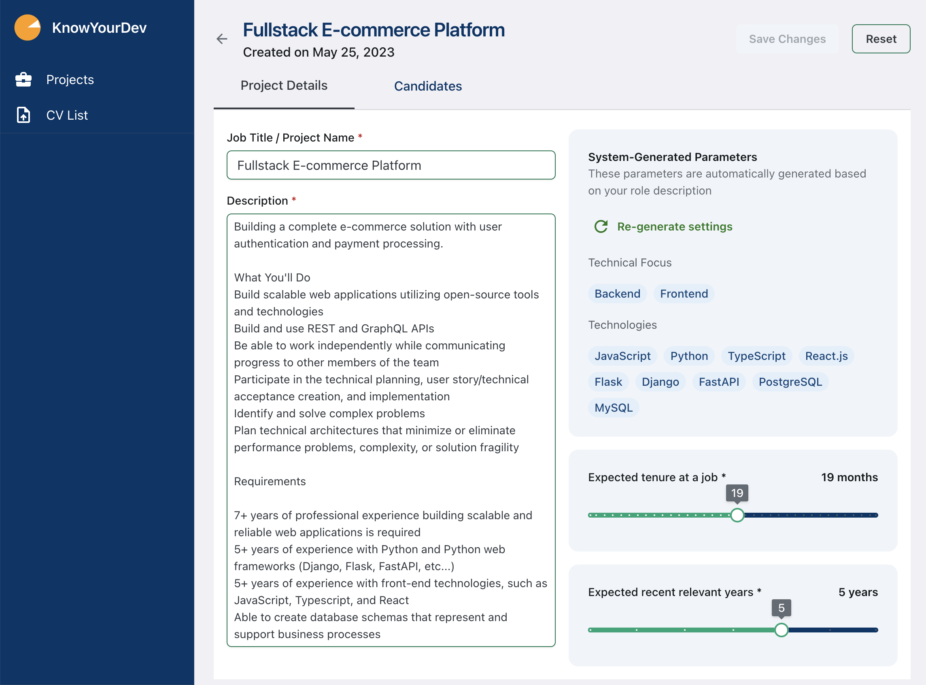Click the CV List document upload icon

(23, 115)
